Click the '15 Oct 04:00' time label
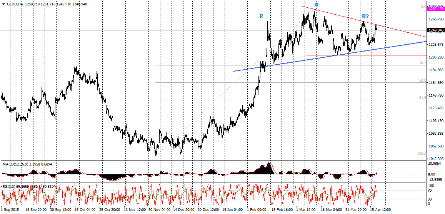The image size is (445, 214). (x=84, y=209)
